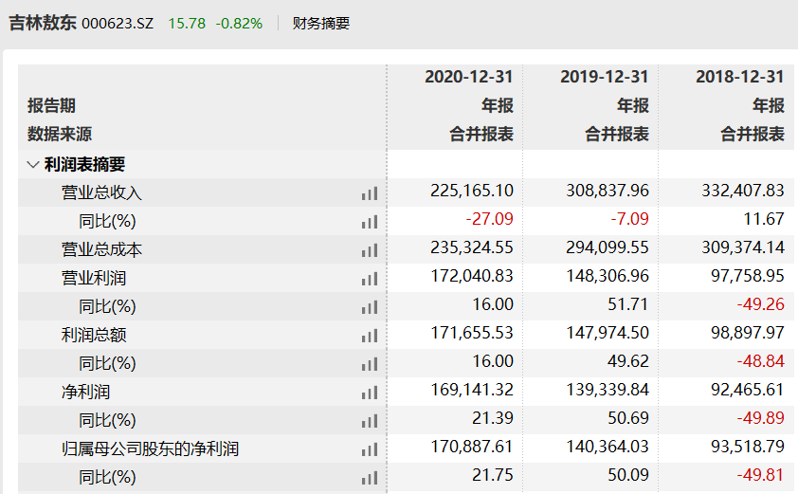Viewport: 798px width, 494px height.
Task: Click red value -48.84
Action: pyautogui.click(x=761, y=362)
